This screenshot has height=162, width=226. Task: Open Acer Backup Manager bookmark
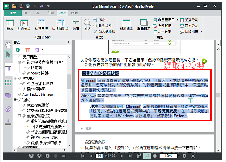(x=38, y=95)
